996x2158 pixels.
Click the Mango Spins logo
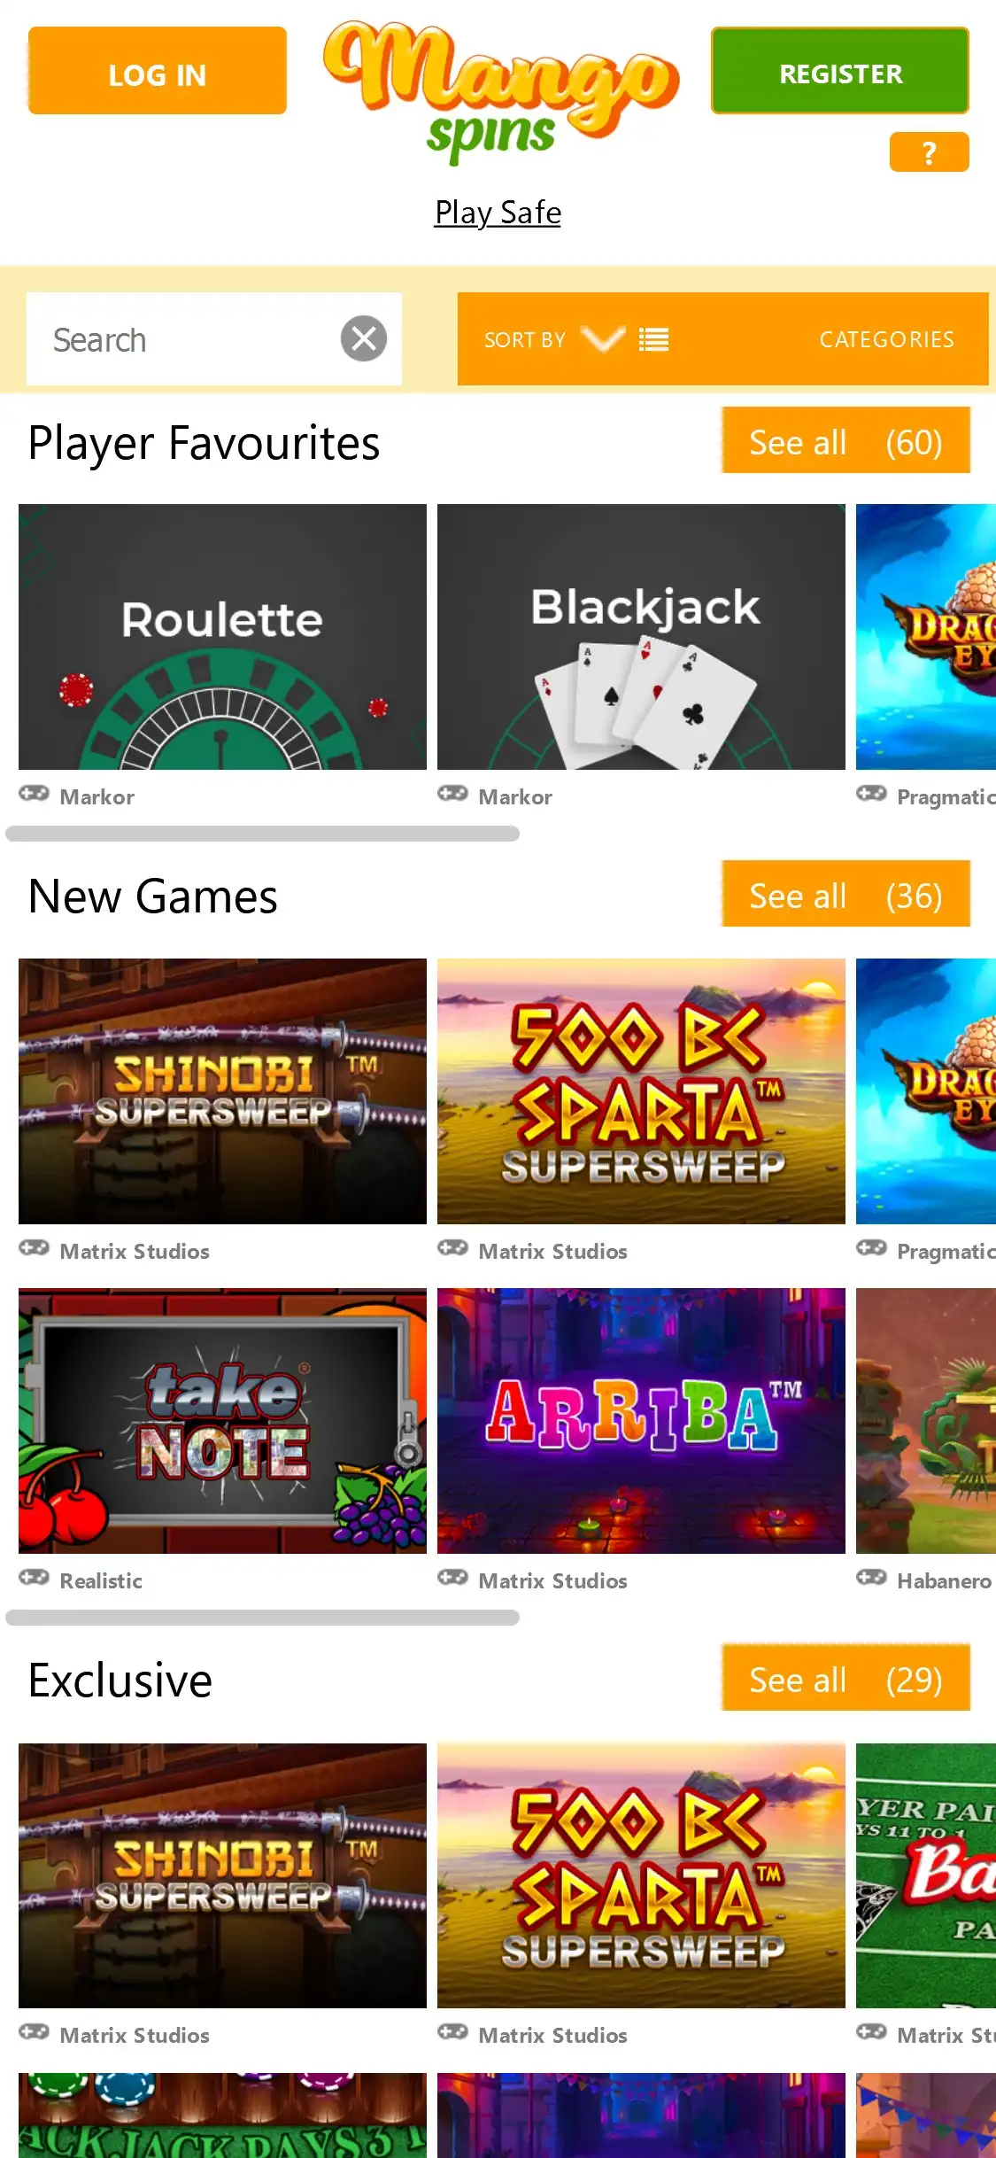pyautogui.click(x=500, y=92)
